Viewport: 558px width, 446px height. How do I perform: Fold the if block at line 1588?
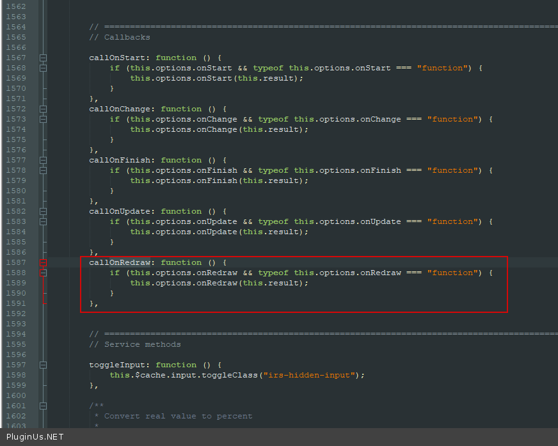coord(43,273)
